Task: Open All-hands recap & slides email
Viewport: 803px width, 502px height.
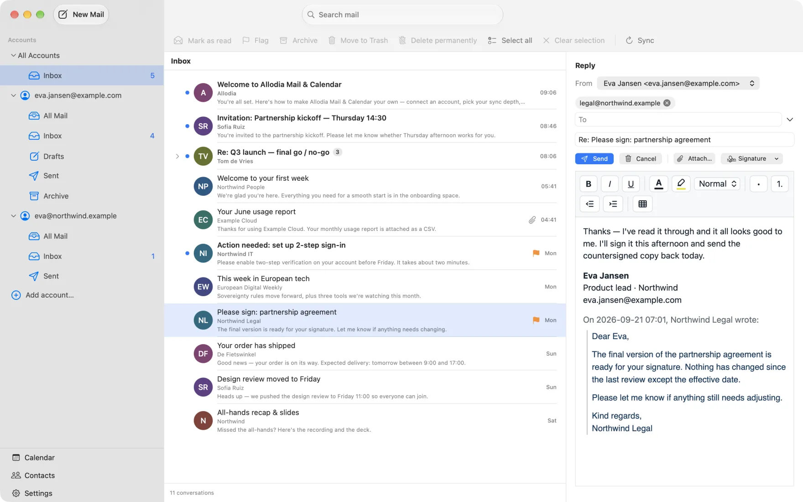Action: pos(365,421)
